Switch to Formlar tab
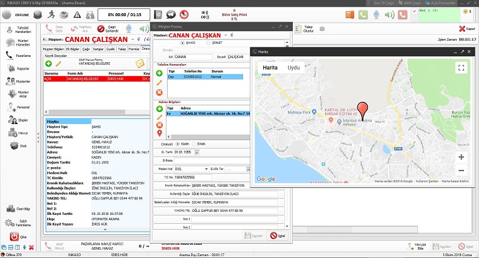 click(x=134, y=49)
